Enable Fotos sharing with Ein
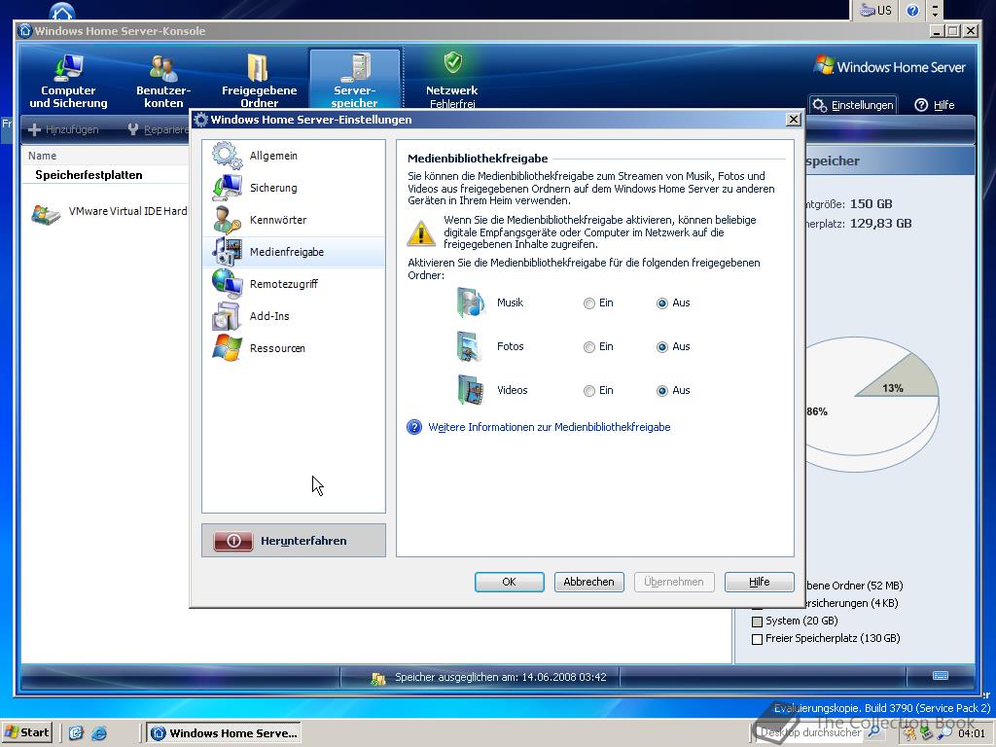Image resolution: width=996 pixels, height=747 pixels. (x=588, y=347)
